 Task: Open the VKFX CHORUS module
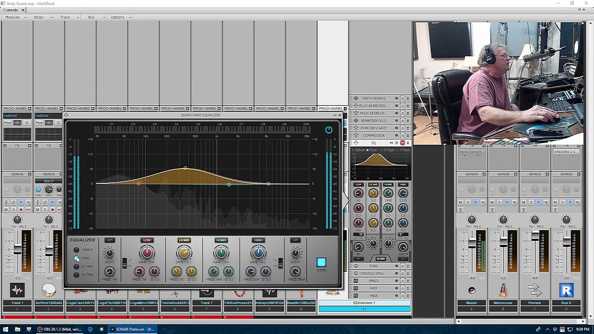[x=373, y=98]
